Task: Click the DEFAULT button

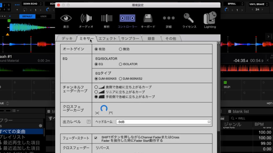Action: click(27, 16)
